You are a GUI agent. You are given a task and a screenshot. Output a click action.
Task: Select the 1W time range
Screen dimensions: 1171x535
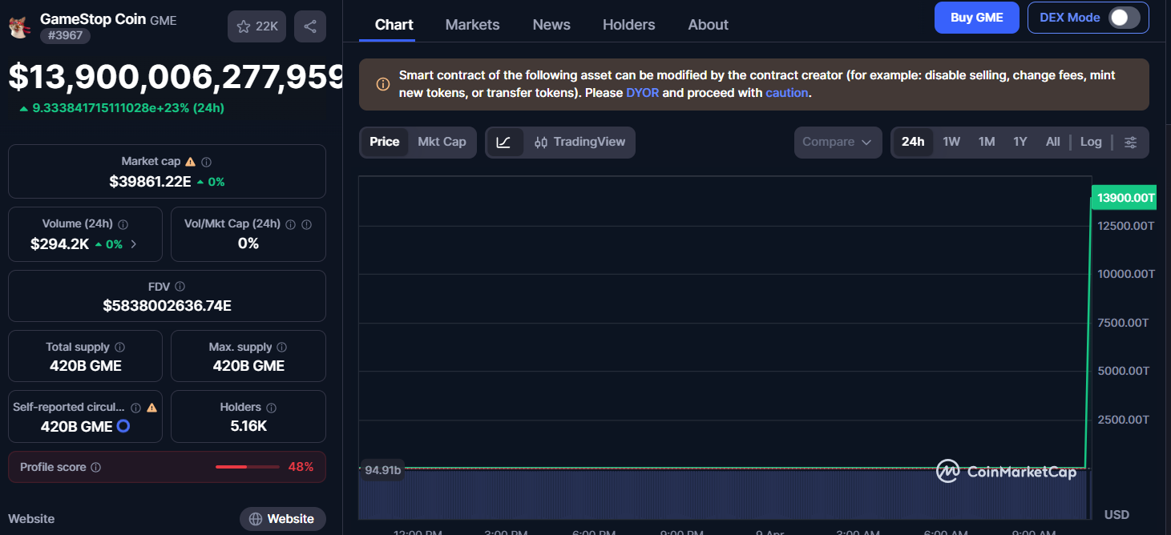(951, 142)
